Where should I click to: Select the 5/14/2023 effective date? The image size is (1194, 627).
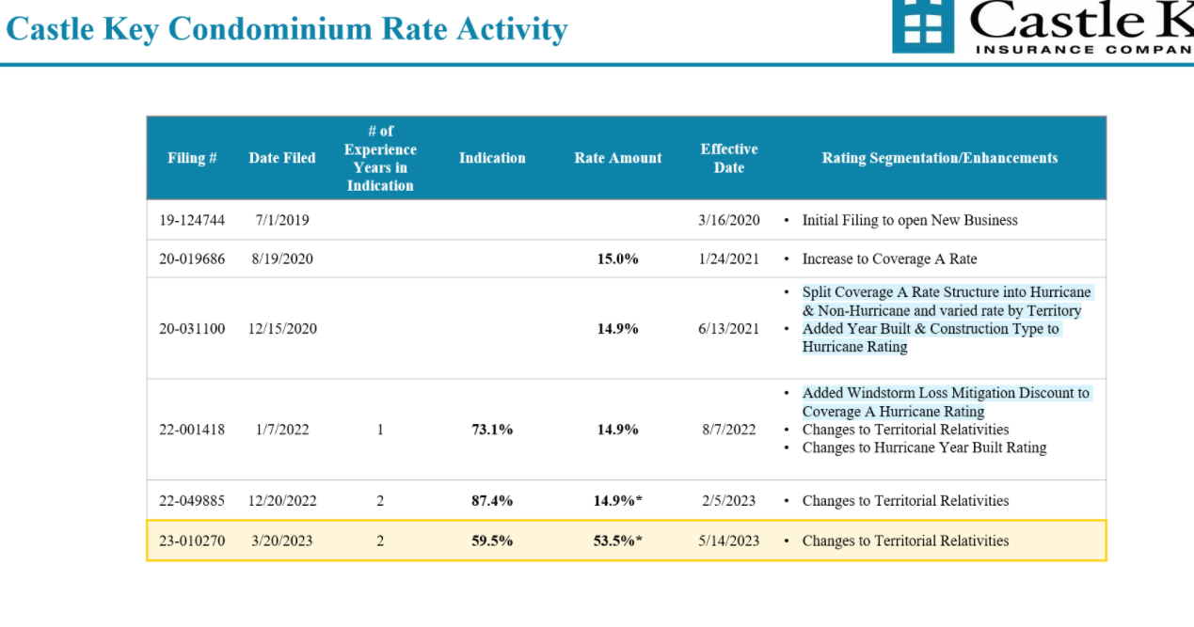pos(728,541)
